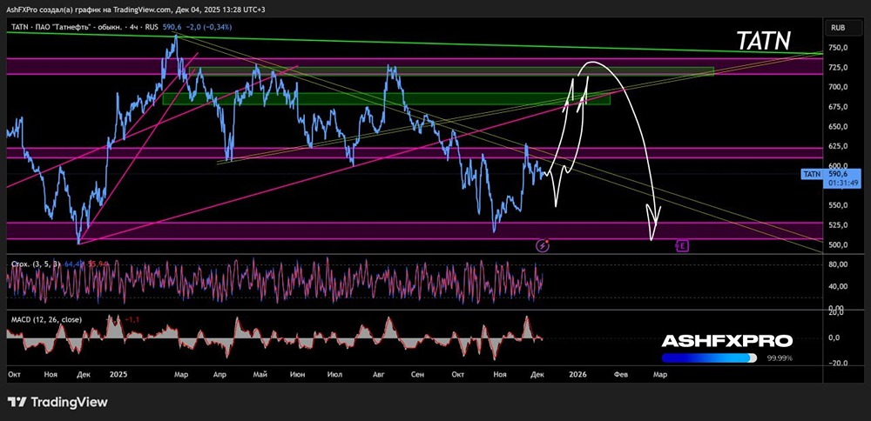This screenshot has width=871, height=421.
Task: Select the upper dark green rectangle zone
Action: tap(451, 71)
